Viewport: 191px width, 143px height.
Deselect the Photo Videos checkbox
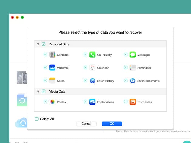point(85,102)
